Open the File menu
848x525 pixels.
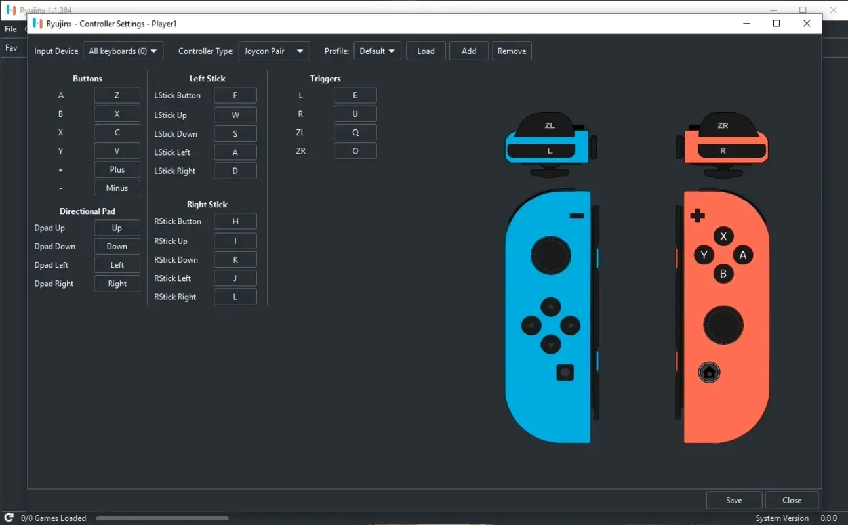pos(10,29)
